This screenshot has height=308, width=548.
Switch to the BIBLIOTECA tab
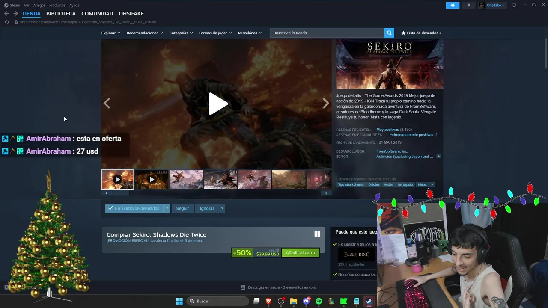(x=61, y=14)
